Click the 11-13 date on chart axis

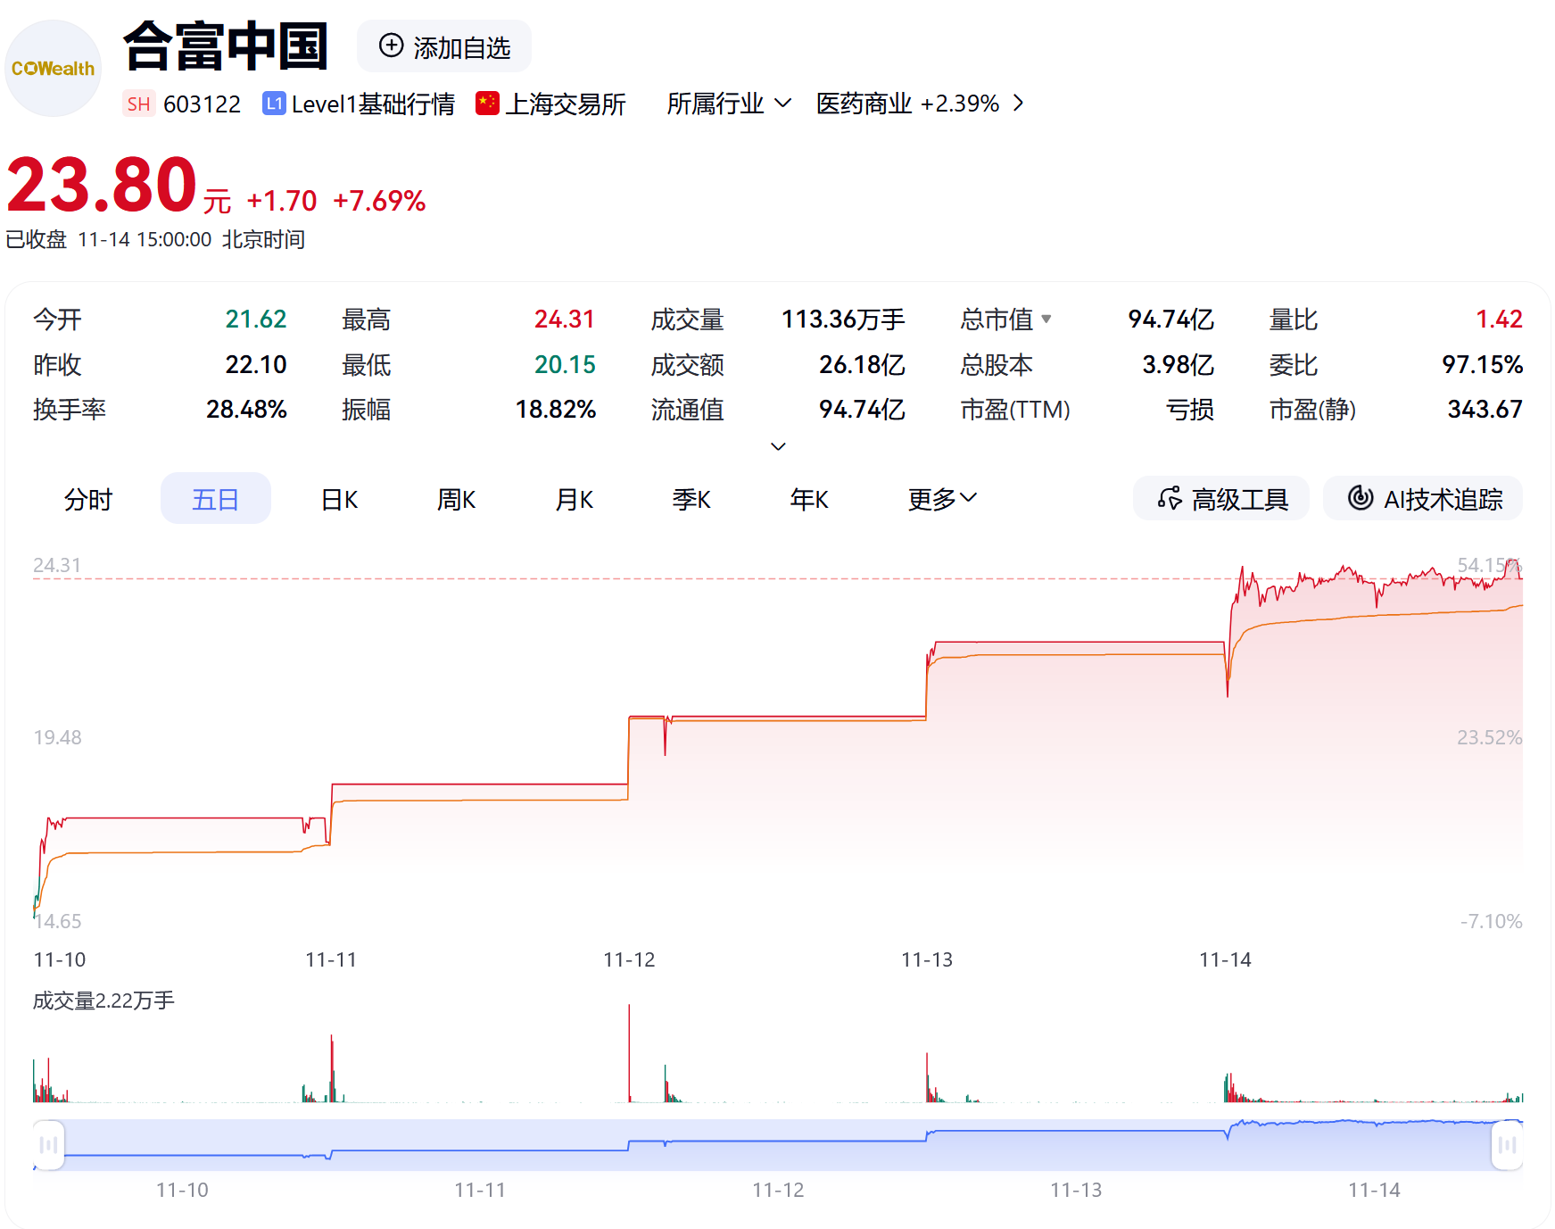[x=927, y=959]
